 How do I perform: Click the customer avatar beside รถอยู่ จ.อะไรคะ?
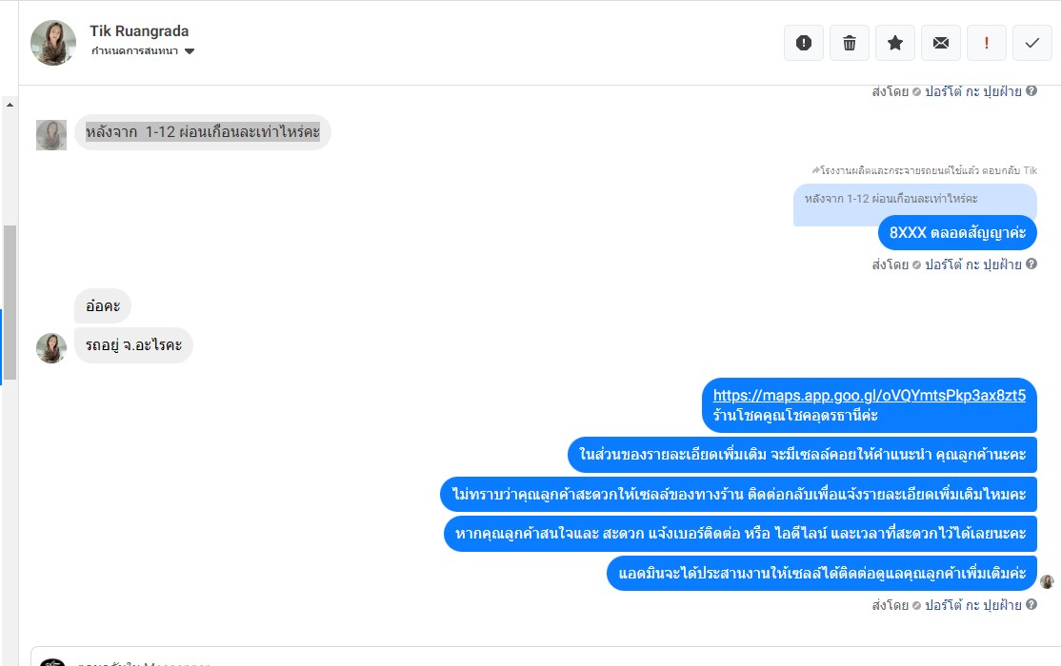tap(51, 348)
